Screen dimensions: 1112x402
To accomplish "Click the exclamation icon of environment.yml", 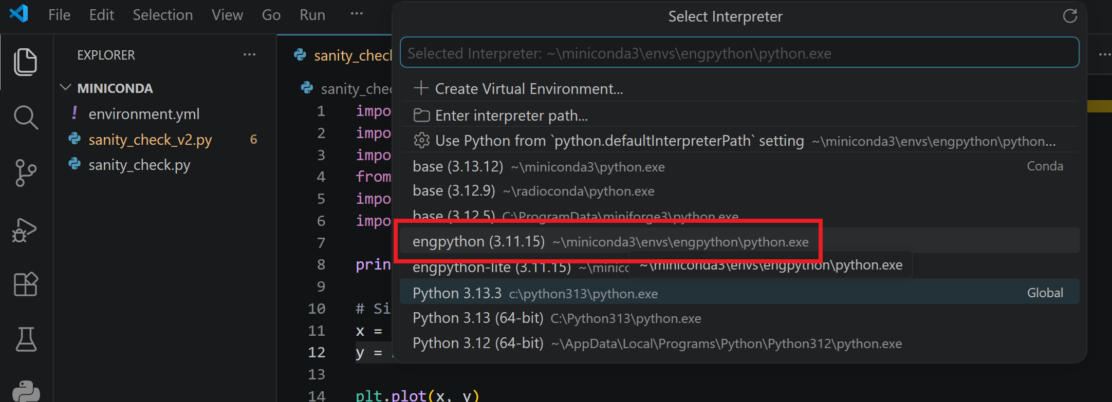I will pyautogui.click(x=75, y=112).
